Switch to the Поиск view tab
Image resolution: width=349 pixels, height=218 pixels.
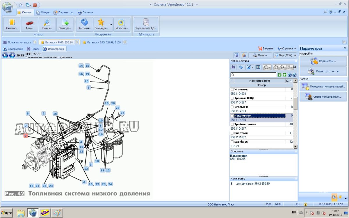tap(33, 49)
